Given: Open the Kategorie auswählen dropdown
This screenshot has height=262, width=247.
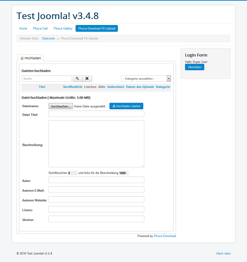Looking at the screenshot, I should pyautogui.click(x=146, y=79).
